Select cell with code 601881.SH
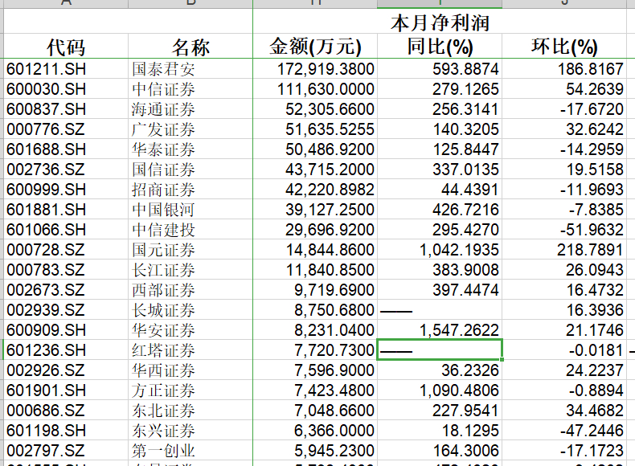 [x=66, y=210]
